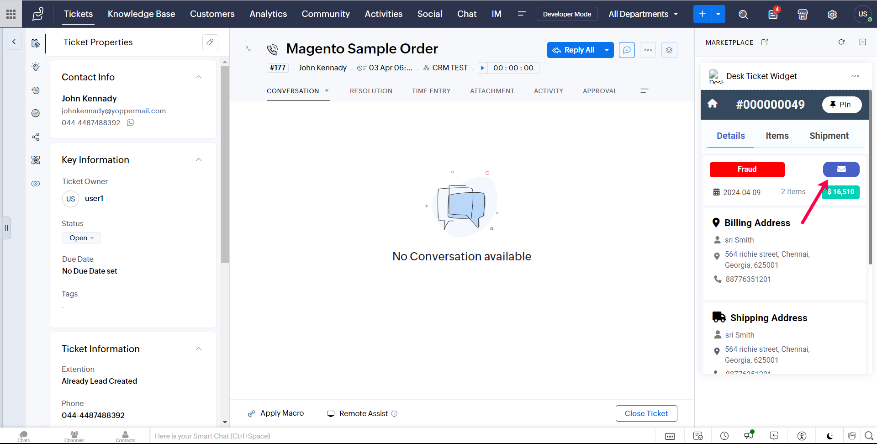This screenshot has width=877, height=444.
Task: Click the red Fraud label
Action: click(747, 169)
